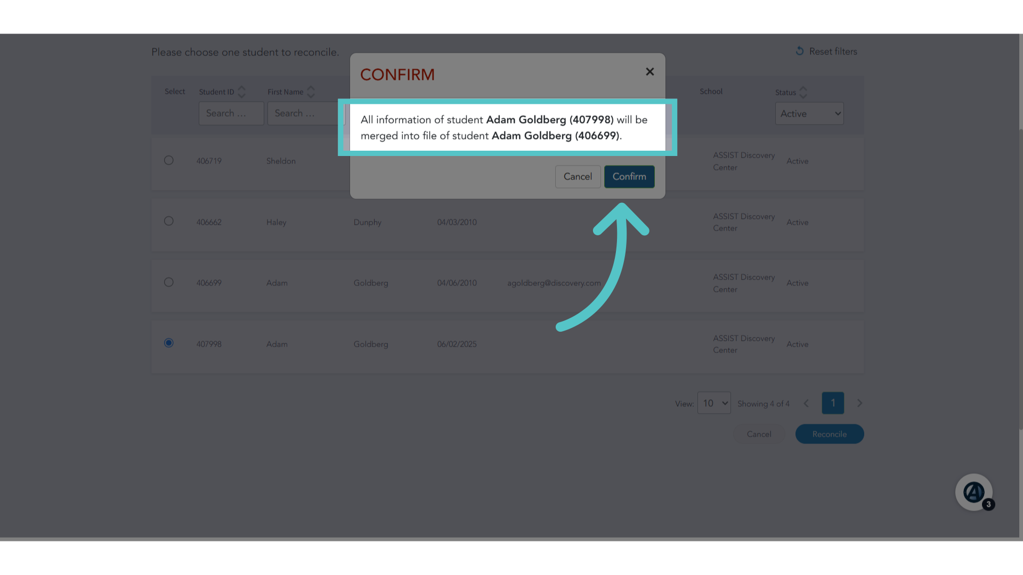Open the View rows-per-page dropdown
1023x575 pixels.
pyautogui.click(x=714, y=403)
